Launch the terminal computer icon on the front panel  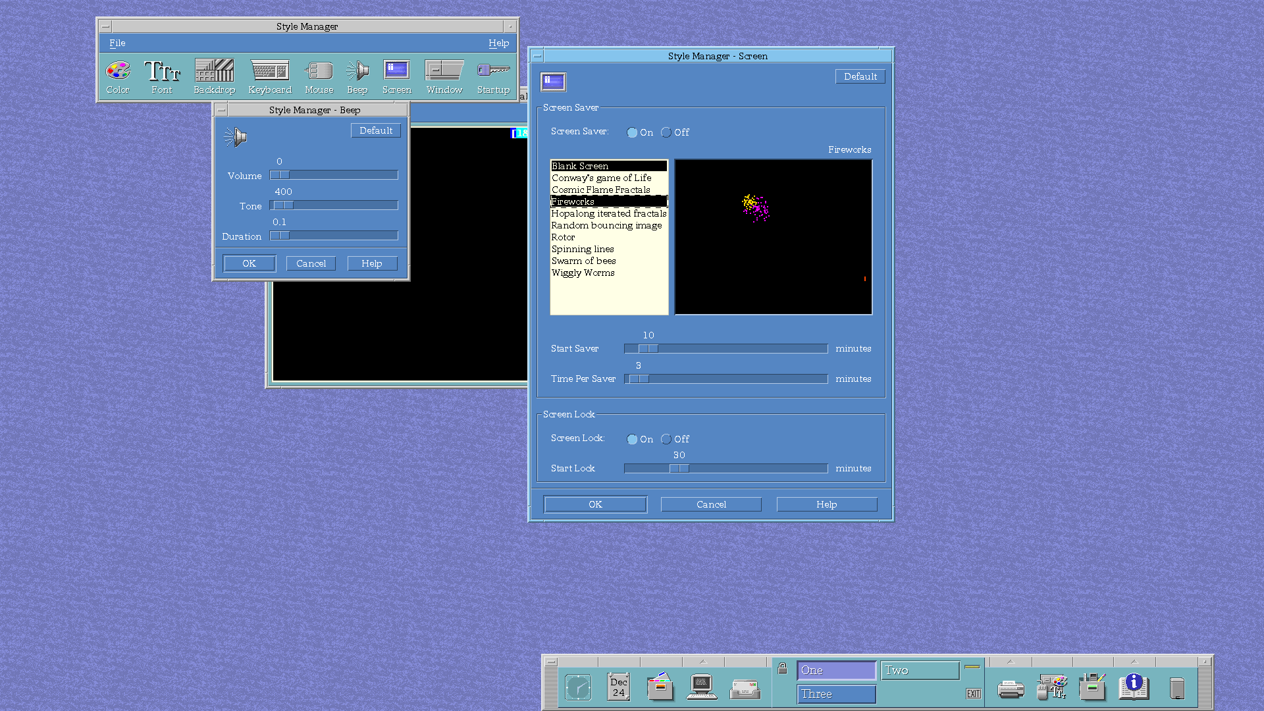click(702, 687)
